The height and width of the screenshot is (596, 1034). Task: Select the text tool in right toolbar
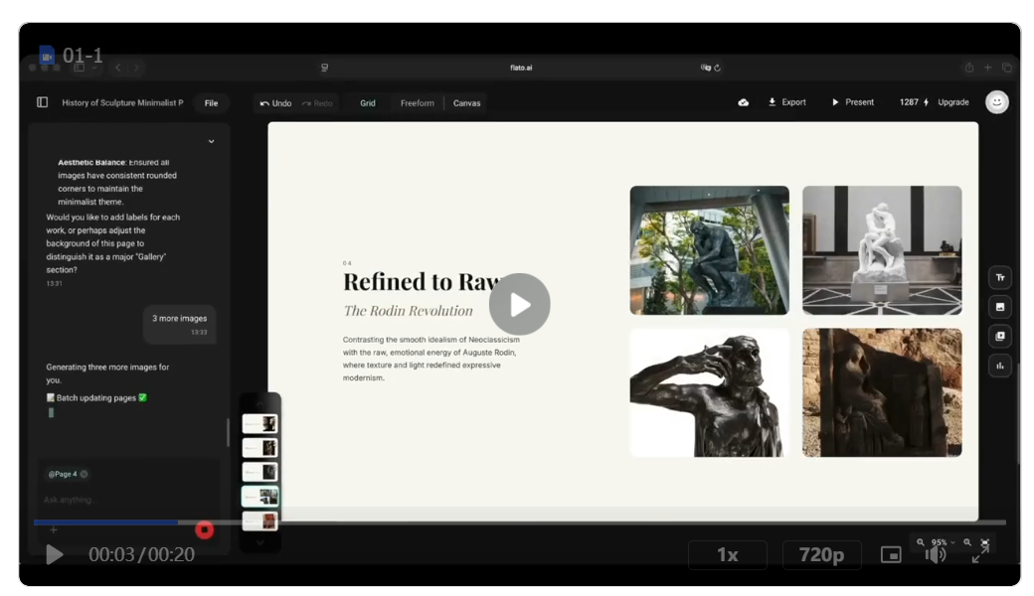(x=999, y=278)
